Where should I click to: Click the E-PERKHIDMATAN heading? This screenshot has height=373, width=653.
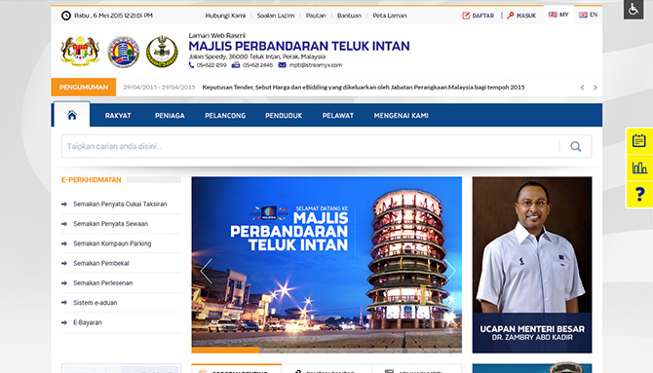pos(92,180)
